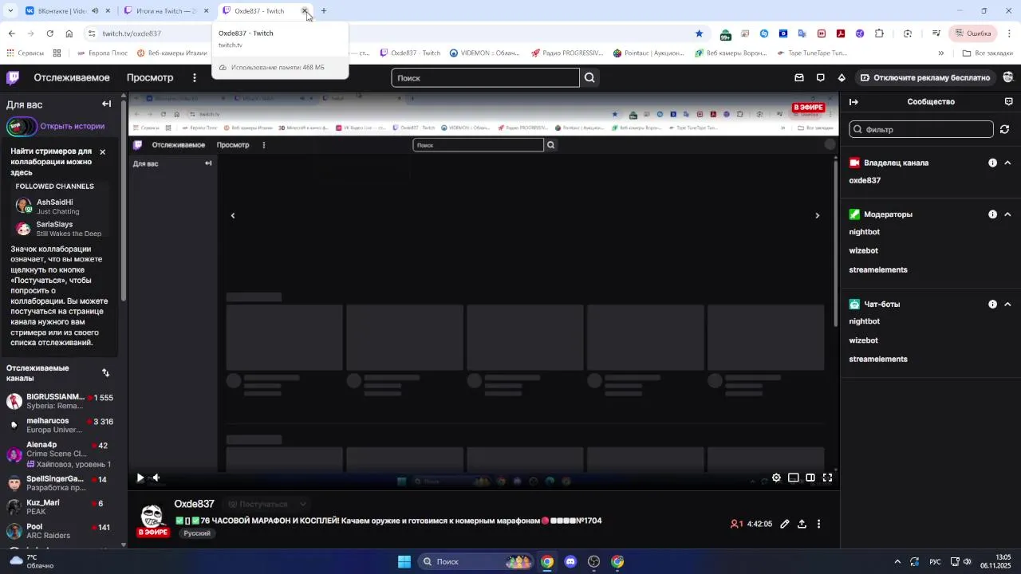The image size is (1021, 574).
Task: Play the stream video
Action: [140, 478]
